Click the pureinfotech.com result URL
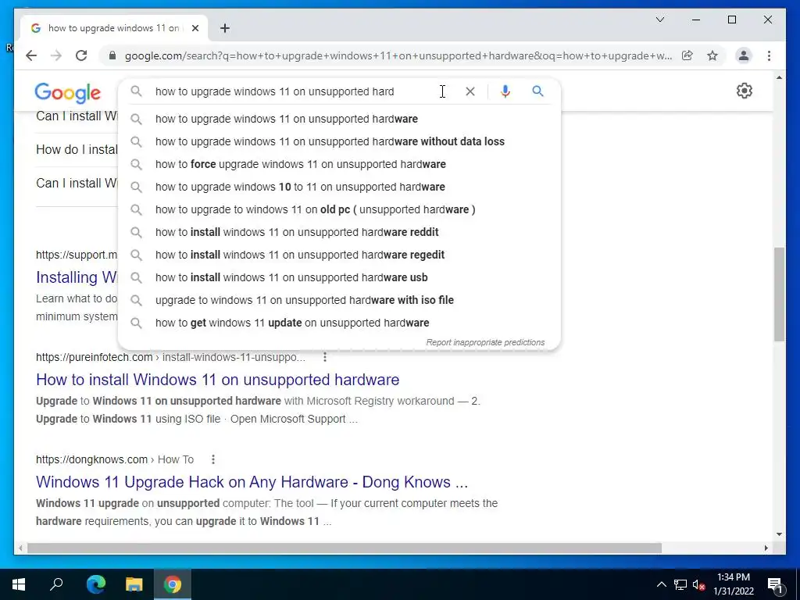This screenshot has height=600, width=800. (x=170, y=357)
